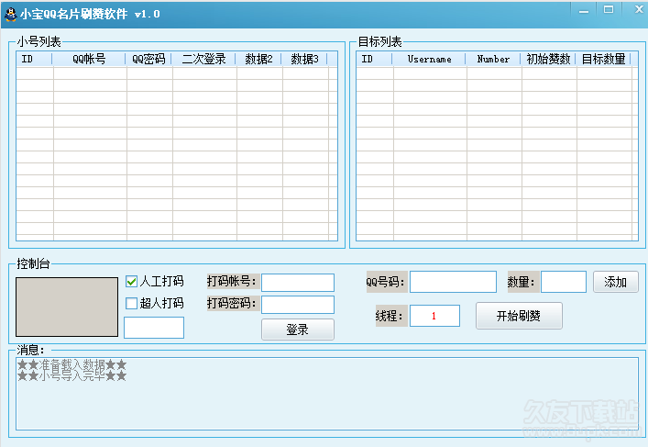The height and width of the screenshot is (447, 648).
Task: Click the Number column header
Action: tap(493, 59)
